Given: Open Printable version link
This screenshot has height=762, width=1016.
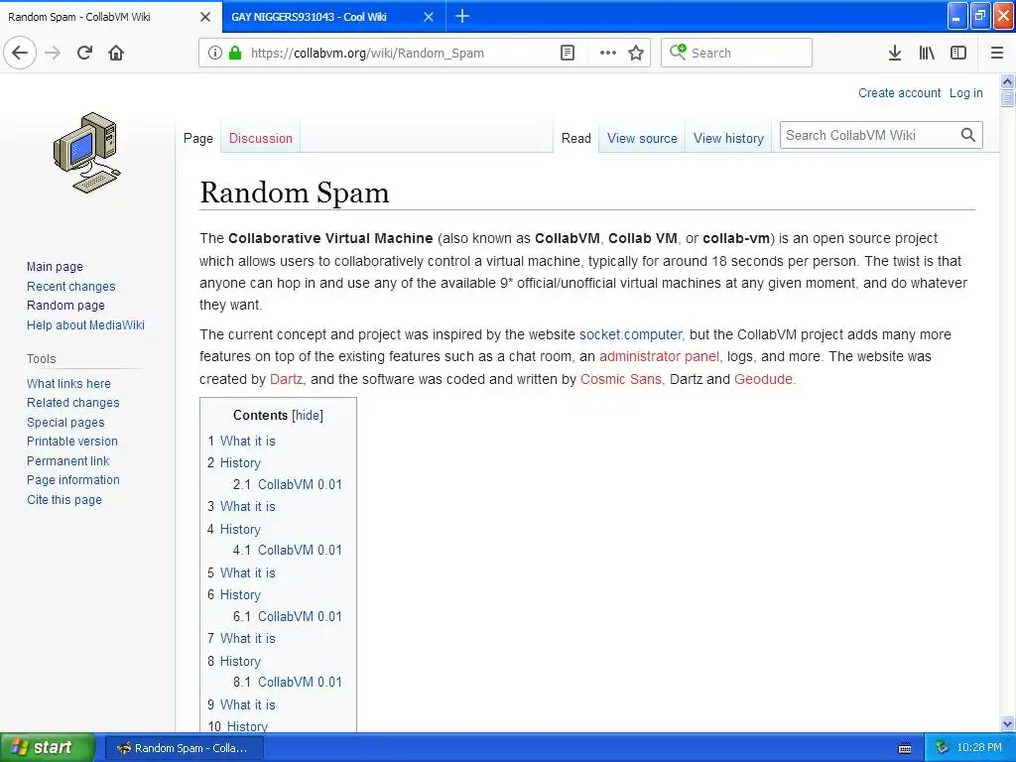Looking at the screenshot, I should [71, 442].
